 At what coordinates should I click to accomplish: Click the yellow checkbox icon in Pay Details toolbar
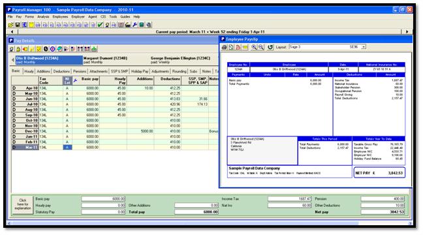pos(39,49)
